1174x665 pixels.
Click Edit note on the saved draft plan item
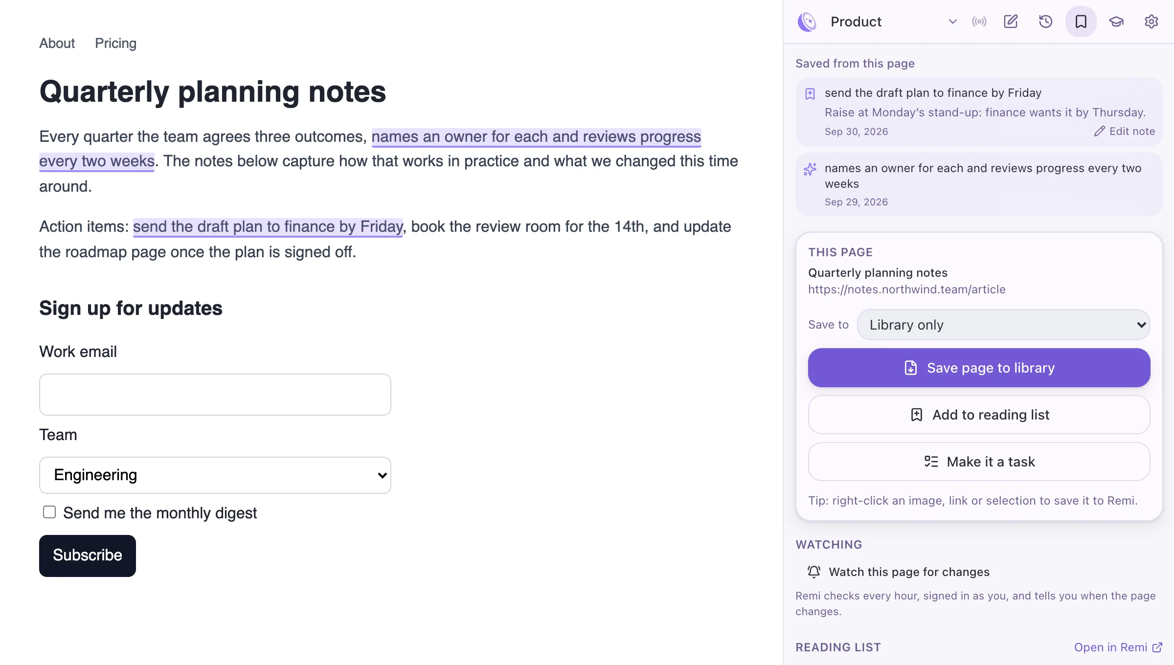(1125, 131)
